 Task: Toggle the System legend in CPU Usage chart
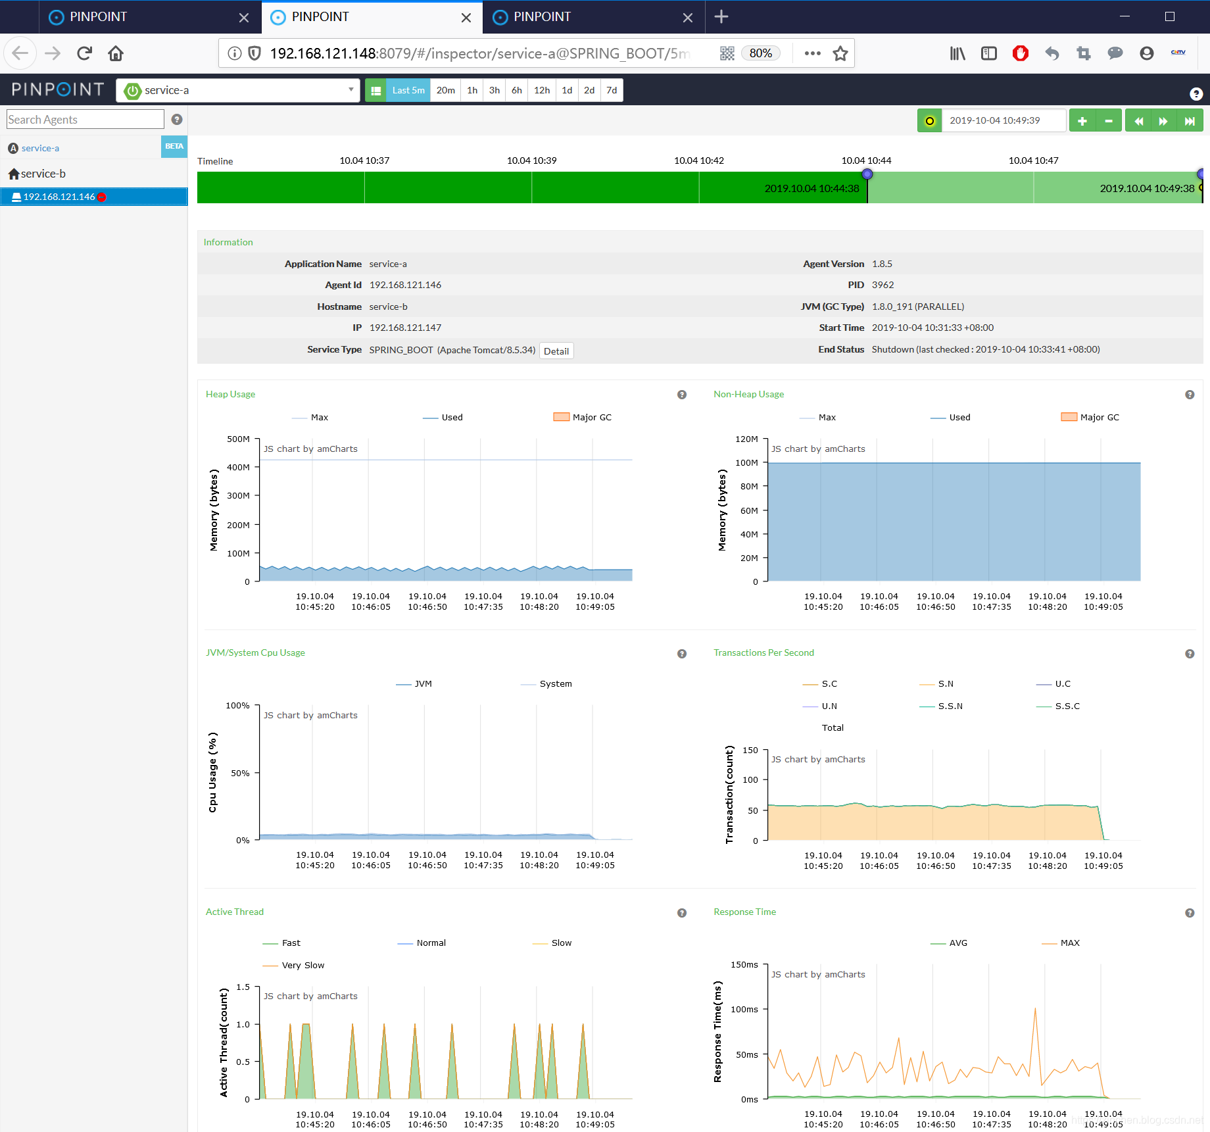pyautogui.click(x=546, y=683)
